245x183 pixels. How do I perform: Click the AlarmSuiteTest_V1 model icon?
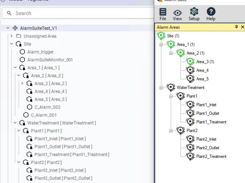pyautogui.click(x=15, y=28)
